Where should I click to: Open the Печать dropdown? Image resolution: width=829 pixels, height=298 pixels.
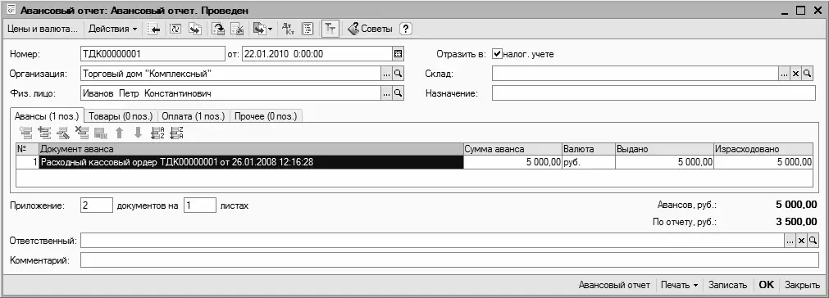coord(680,285)
